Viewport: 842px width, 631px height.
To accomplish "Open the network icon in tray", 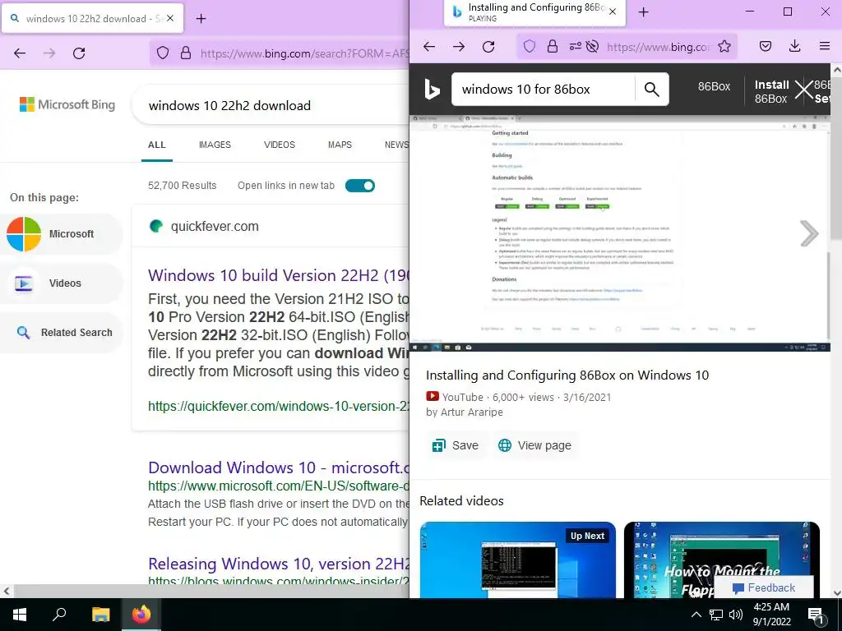I will point(716,615).
